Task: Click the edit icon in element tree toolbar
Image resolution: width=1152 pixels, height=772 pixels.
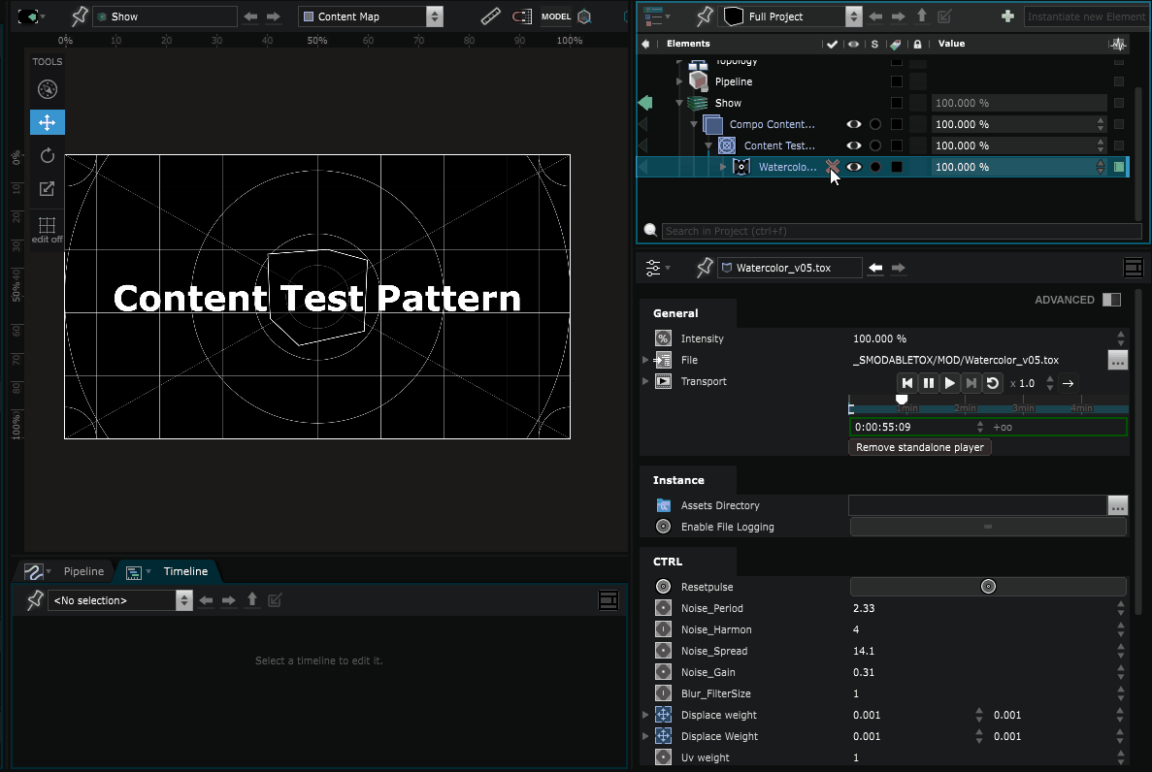Action: 945,16
